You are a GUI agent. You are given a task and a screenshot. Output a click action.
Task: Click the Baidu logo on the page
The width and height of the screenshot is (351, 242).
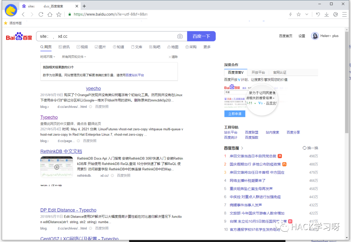19,36
